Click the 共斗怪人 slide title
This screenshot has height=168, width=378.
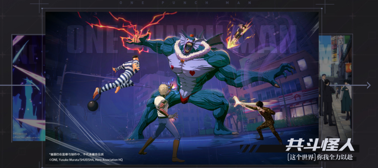pyautogui.click(x=320, y=145)
